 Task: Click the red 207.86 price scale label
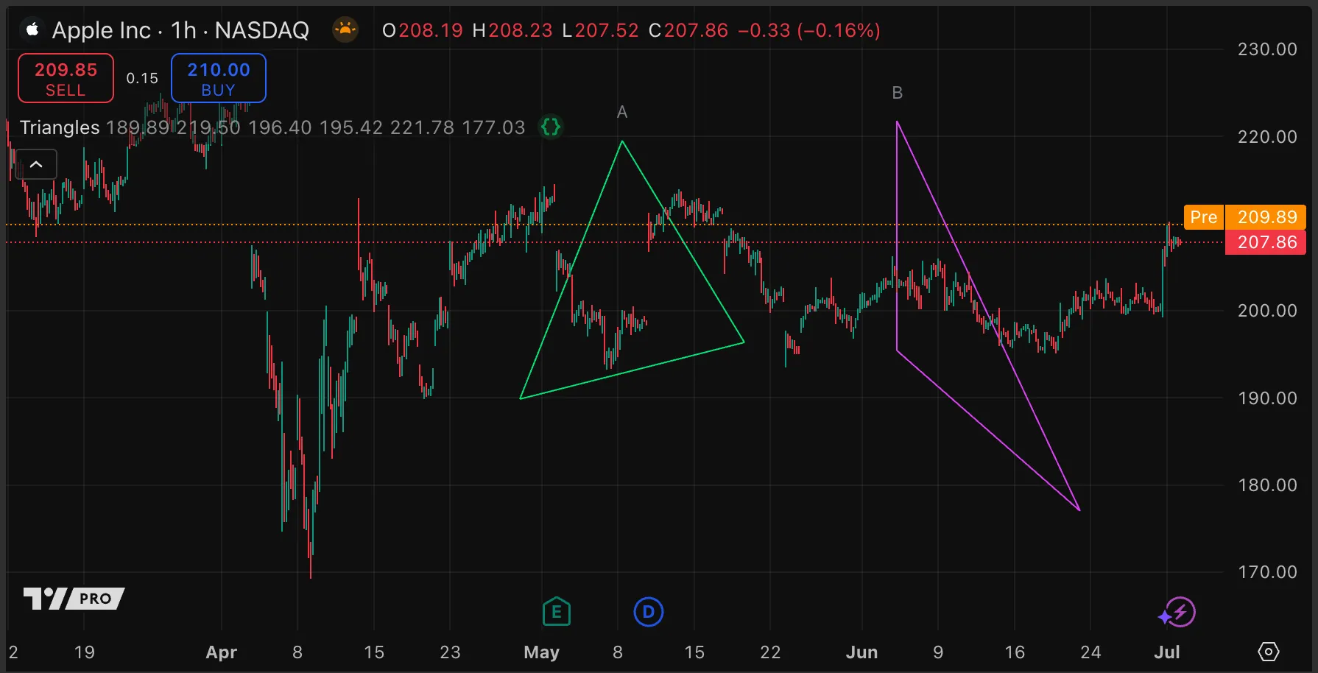(x=1266, y=242)
